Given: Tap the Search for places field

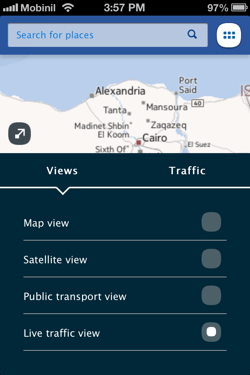Looking at the screenshot, I should coord(108,35).
